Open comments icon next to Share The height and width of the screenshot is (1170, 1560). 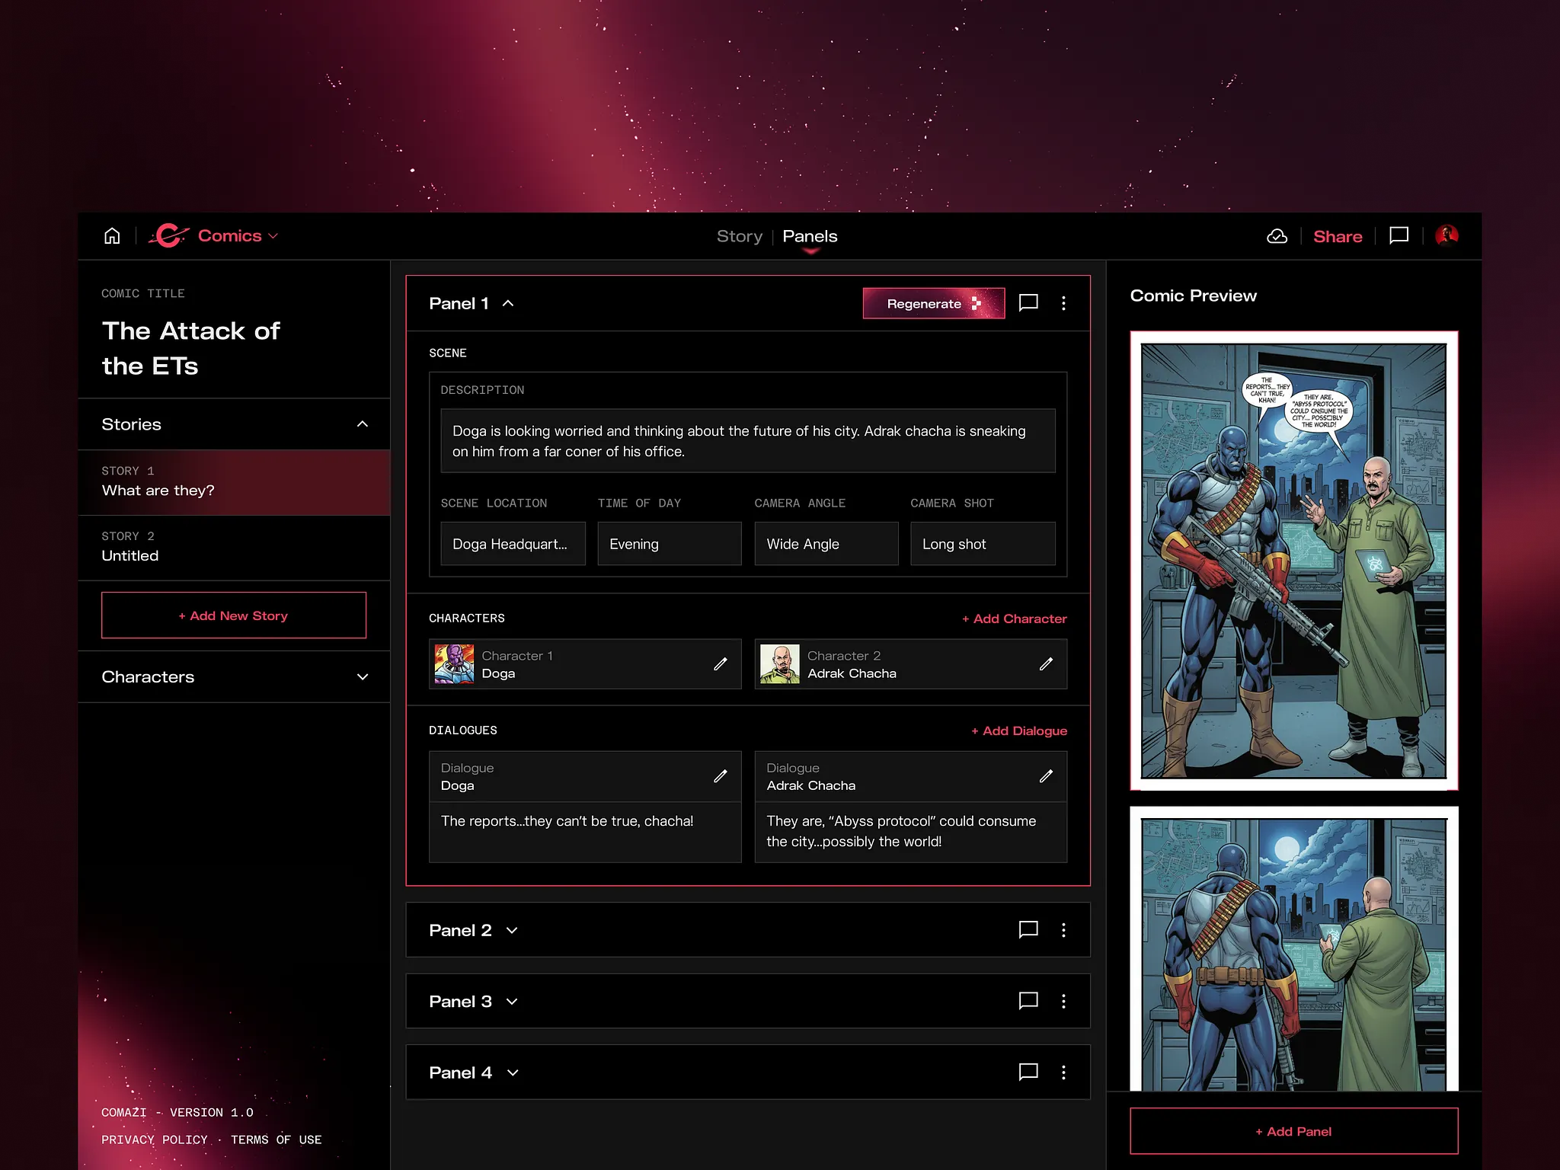[x=1399, y=236]
